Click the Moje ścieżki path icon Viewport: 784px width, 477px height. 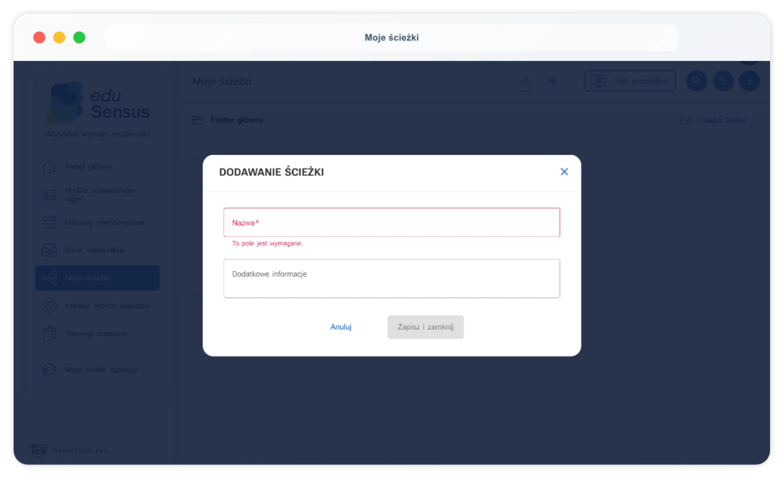pyautogui.click(x=49, y=278)
